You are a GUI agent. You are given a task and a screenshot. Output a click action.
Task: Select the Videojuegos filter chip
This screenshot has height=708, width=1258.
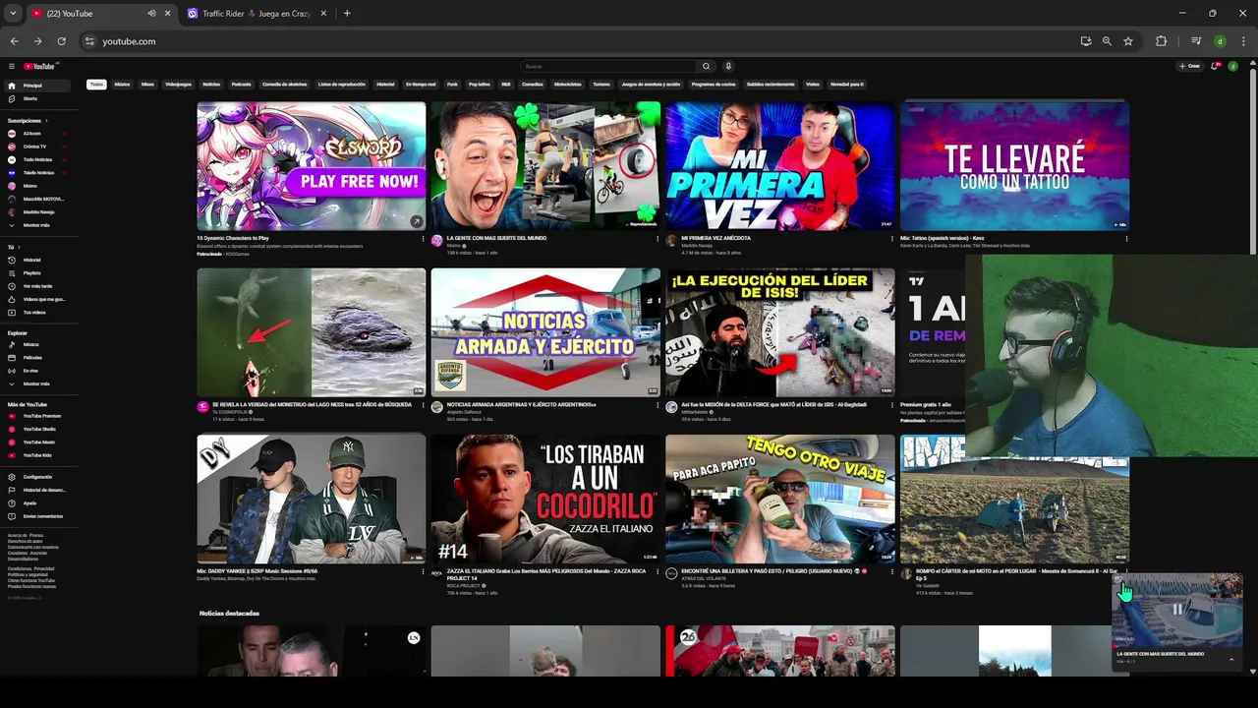click(x=178, y=85)
